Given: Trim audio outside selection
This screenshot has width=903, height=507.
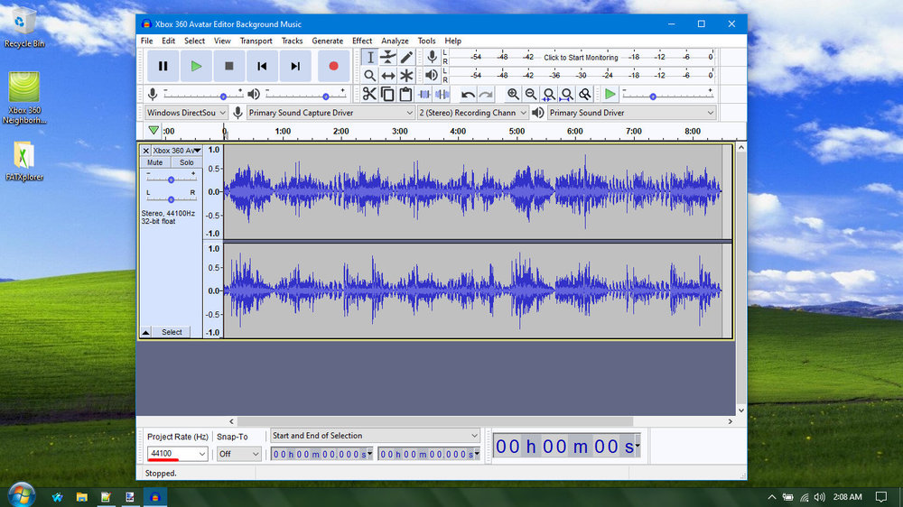Looking at the screenshot, I should coord(424,94).
